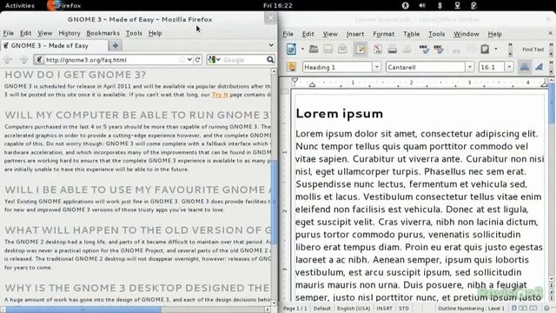556x313 pixels.
Task: Open the Firefox History menu
Action: [x=69, y=33]
